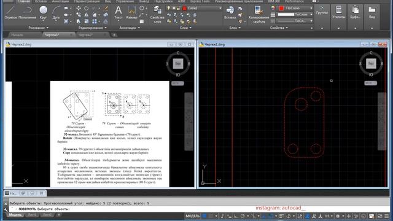Open the Группы (Groups) panel

322,17
